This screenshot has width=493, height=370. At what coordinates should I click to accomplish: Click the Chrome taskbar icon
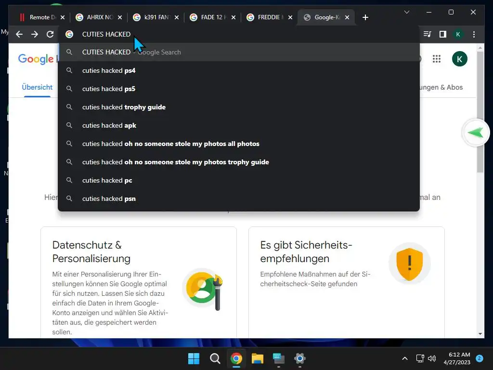pos(236,358)
